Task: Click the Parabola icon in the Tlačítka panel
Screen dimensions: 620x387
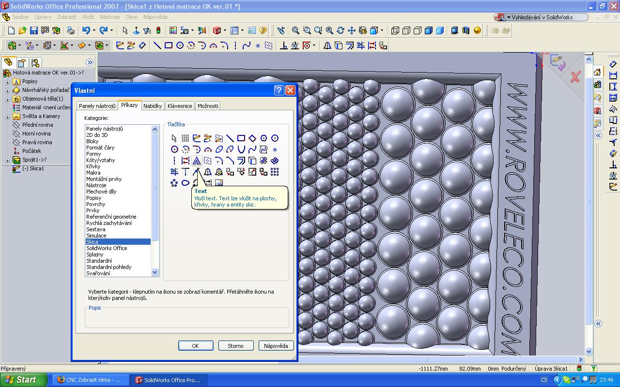Action: (x=241, y=149)
